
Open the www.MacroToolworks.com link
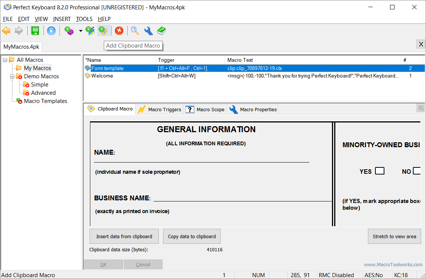coord(393,264)
